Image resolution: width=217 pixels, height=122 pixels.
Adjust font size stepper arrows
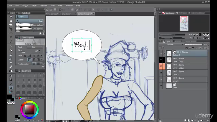tap(39, 51)
